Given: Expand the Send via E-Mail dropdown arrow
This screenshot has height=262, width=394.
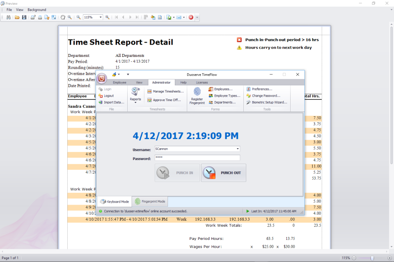Looking at the screenshot, I should (x=184, y=17).
